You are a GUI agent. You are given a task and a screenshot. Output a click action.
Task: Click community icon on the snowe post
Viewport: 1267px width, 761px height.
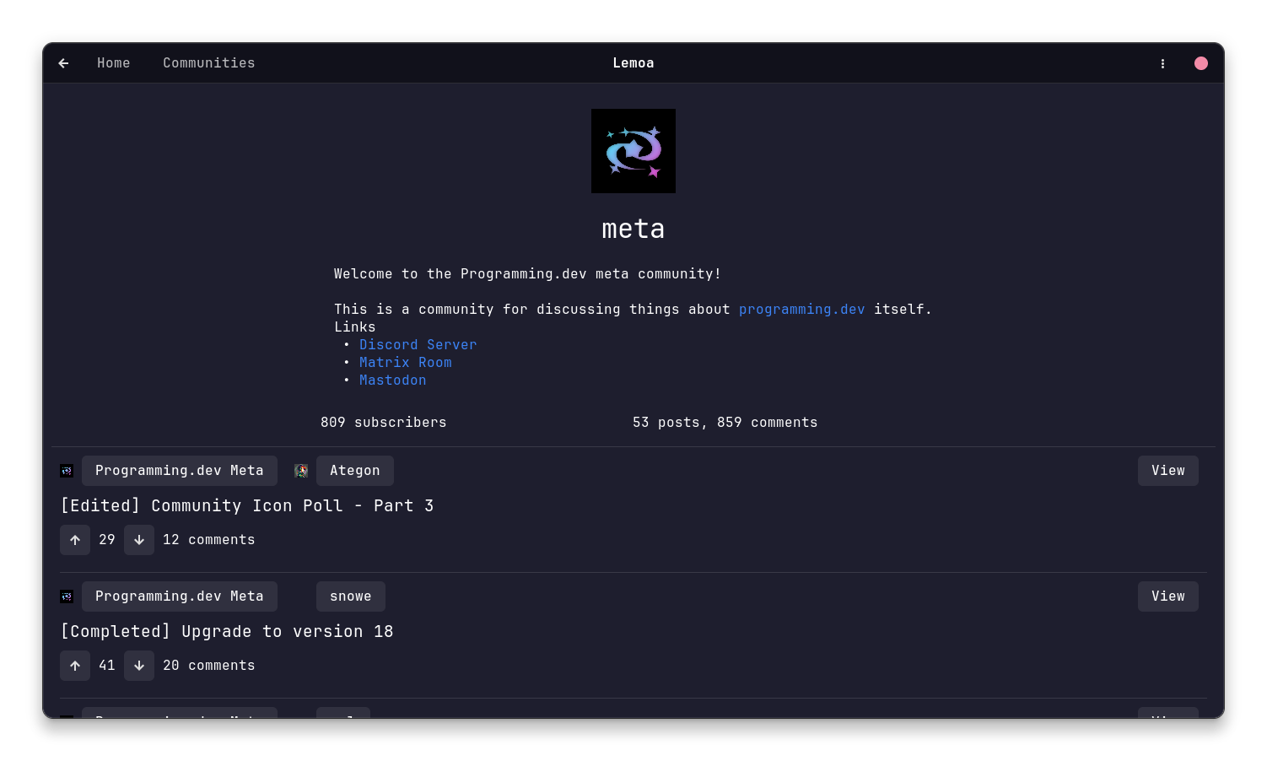click(67, 596)
